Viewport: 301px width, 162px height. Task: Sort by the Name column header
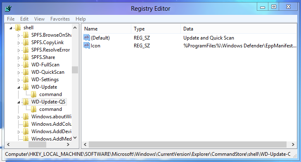point(107,29)
